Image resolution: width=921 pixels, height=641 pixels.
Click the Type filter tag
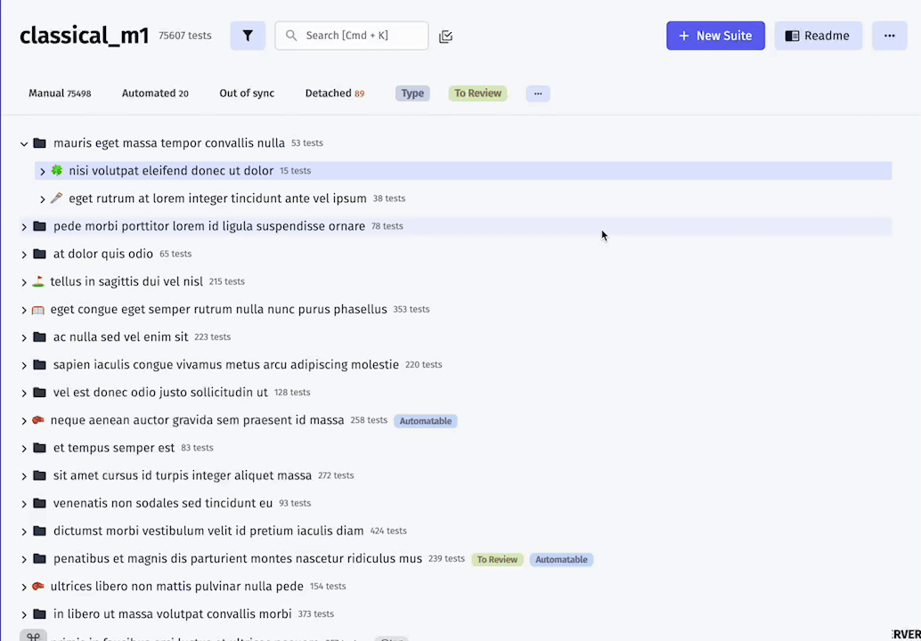pyautogui.click(x=412, y=93)
